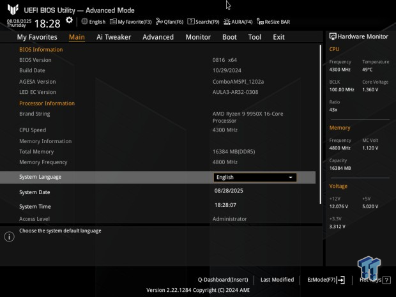Open the Exit tab

278,37
